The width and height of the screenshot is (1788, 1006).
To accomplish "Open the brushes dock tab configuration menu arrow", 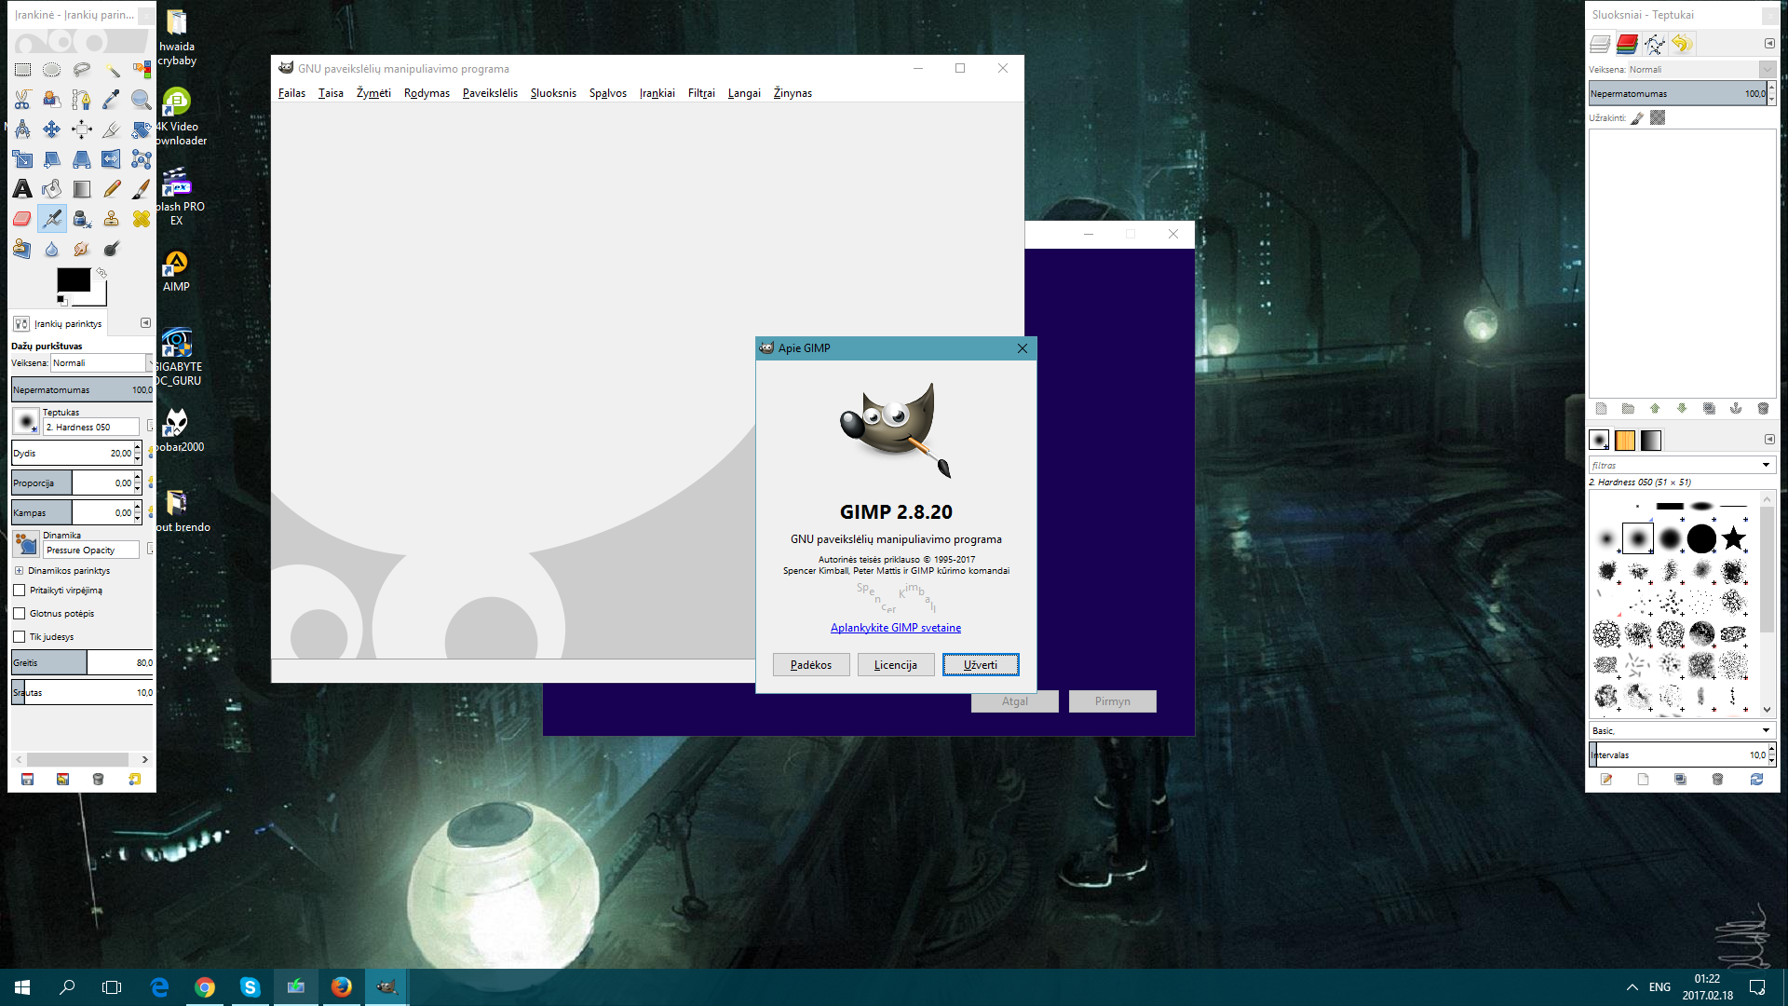I will 1769,440.
